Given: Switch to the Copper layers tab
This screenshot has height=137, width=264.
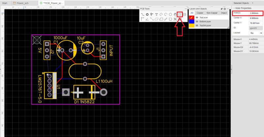Looking at the screenshot, I should (x=200, y=13).
